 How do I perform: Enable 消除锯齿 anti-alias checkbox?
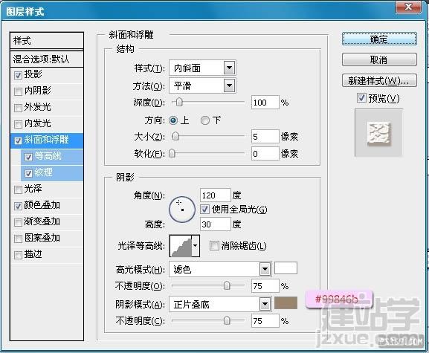[x=214, y=245]
